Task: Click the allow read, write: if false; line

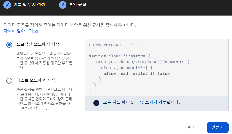Action: [x=138, y=73]
